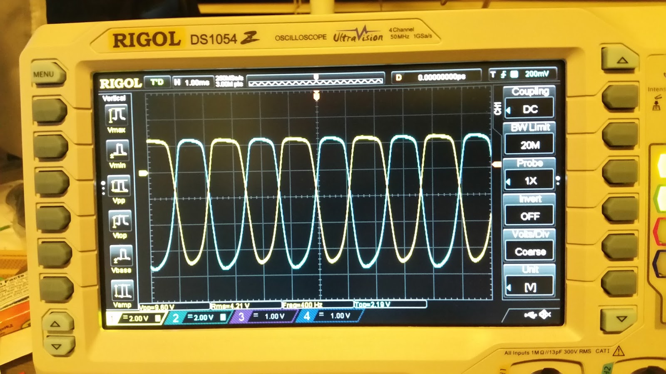Open the Probe 1X ratio selector

point(529,175)
